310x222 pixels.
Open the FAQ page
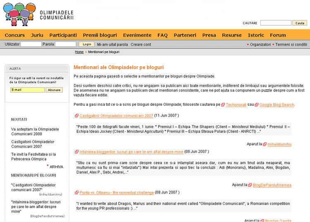(162, 35)
